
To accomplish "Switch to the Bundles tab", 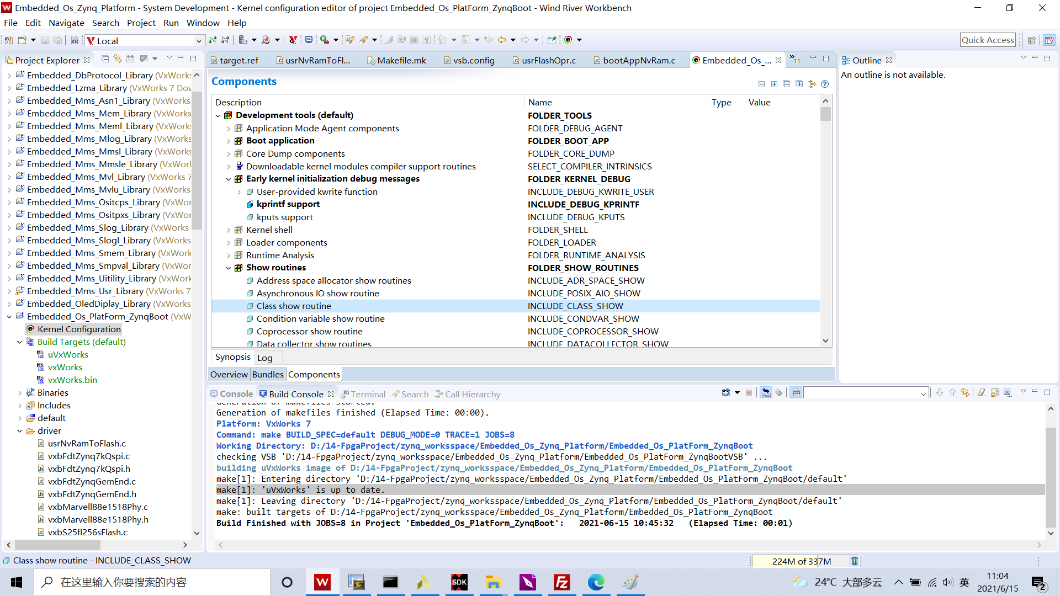I will tap(268, 375).
